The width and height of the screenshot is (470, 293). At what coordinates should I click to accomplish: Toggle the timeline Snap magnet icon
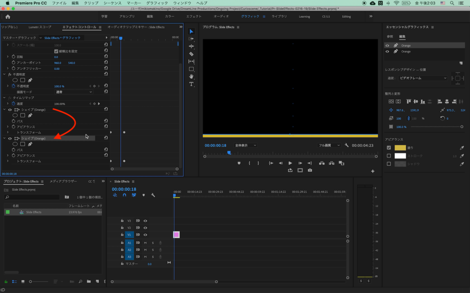click(x=124, y=195)
